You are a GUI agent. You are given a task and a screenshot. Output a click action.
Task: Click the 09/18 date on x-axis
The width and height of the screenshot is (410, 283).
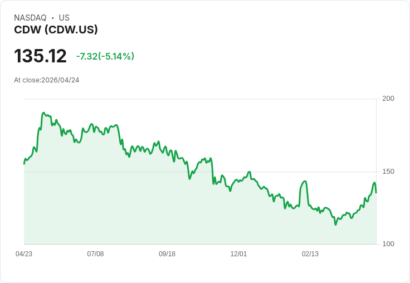(x=167, y=254)
